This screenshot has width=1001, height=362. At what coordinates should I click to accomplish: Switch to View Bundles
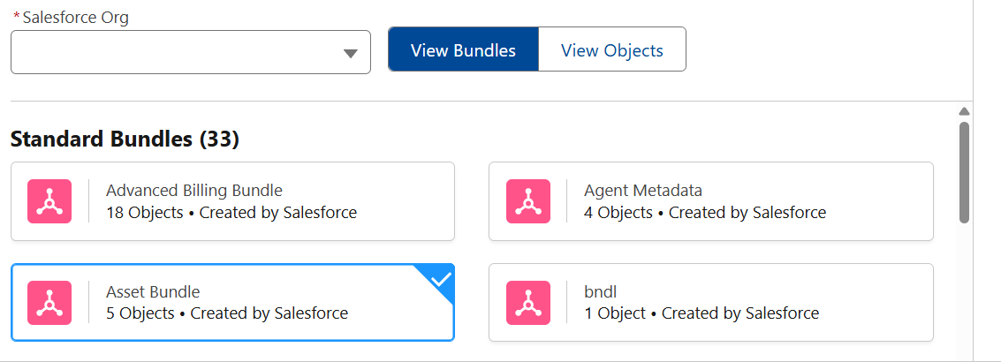(463, 50)
